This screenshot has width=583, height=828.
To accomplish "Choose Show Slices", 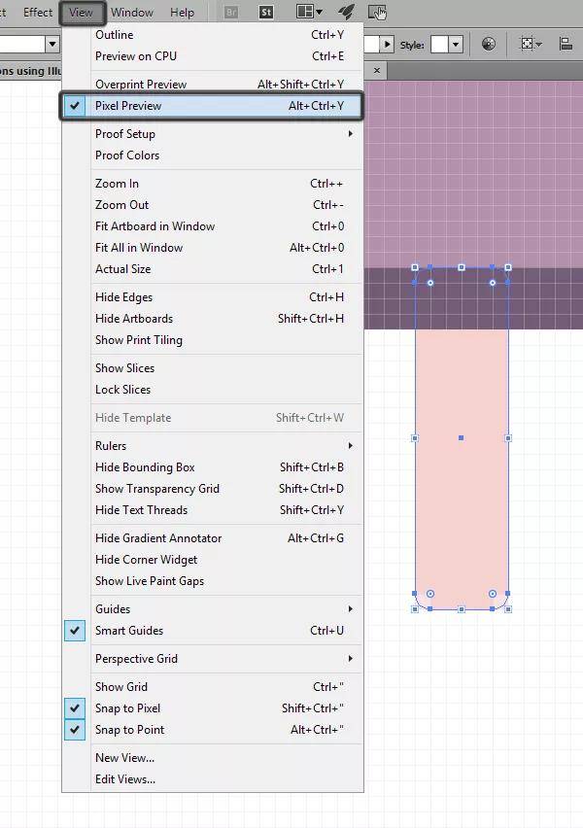I will tap(211, 368).
